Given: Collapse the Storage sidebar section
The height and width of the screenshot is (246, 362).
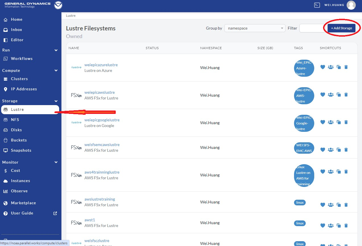Looking at the screenshot, I should [x=56, y=101].
